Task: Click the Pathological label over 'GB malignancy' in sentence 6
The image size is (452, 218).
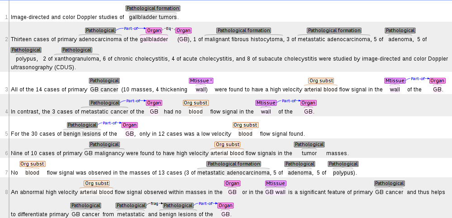Action: tap(105, 145)
